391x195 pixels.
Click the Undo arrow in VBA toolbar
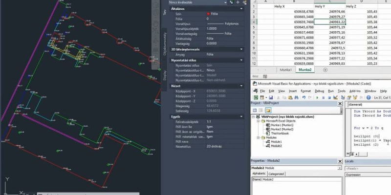[304, 97]
